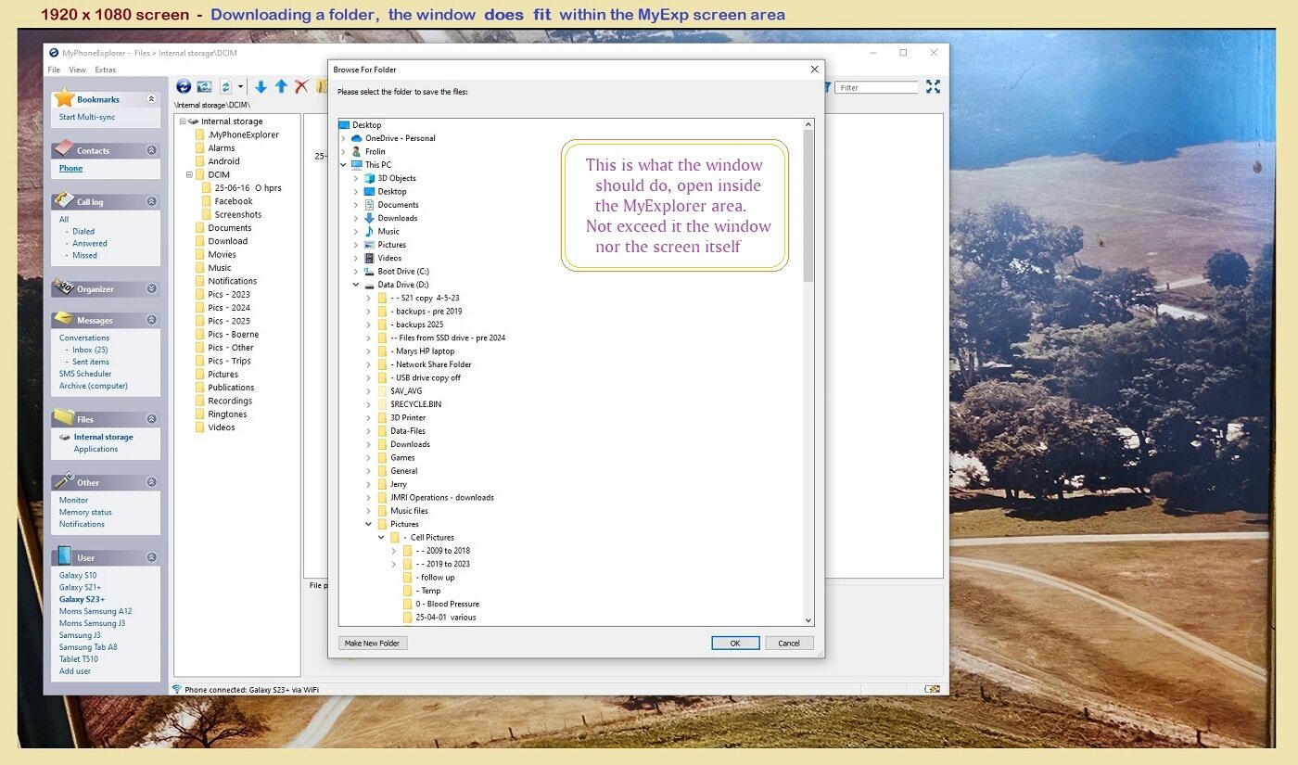Collapse the Messages sidebar panel

coord(151,320)
